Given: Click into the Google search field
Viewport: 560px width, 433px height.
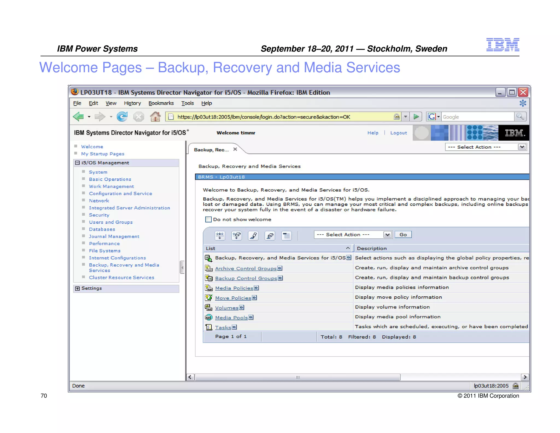Looking at the screenshot, I should pyautogui.click(x=477, y=117).
